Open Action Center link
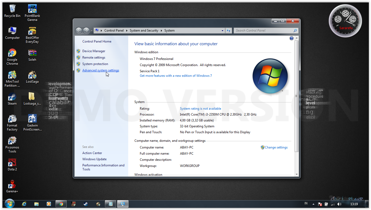 [92, 153]
